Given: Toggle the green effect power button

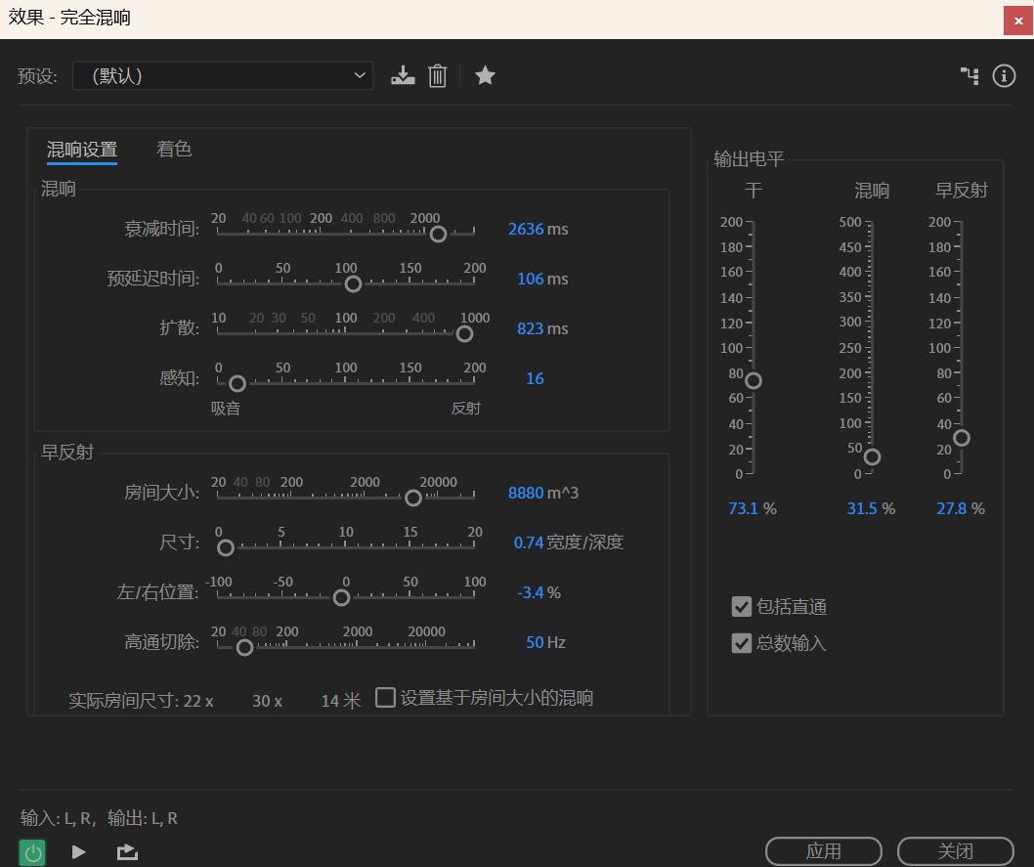Looking at the screenshot, I should 32,851.
